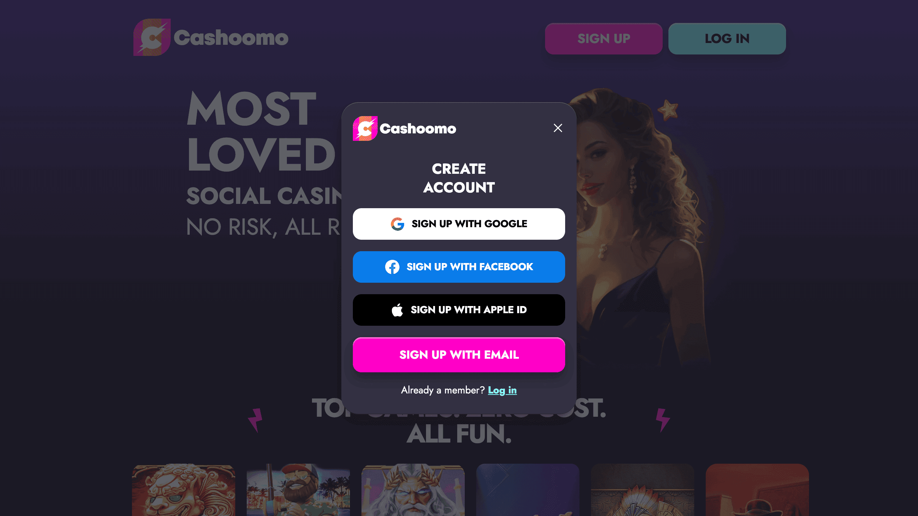Open the Zeus game thumbnail

pos(413,490)
